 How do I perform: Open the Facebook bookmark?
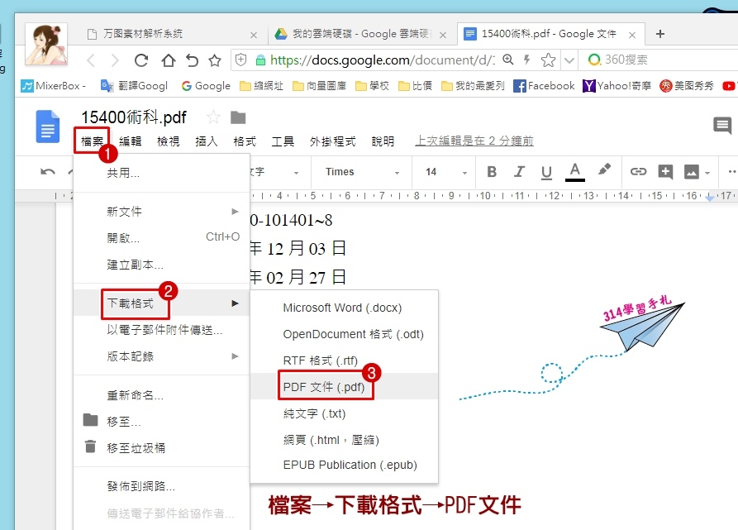click(x=544, y=86)
